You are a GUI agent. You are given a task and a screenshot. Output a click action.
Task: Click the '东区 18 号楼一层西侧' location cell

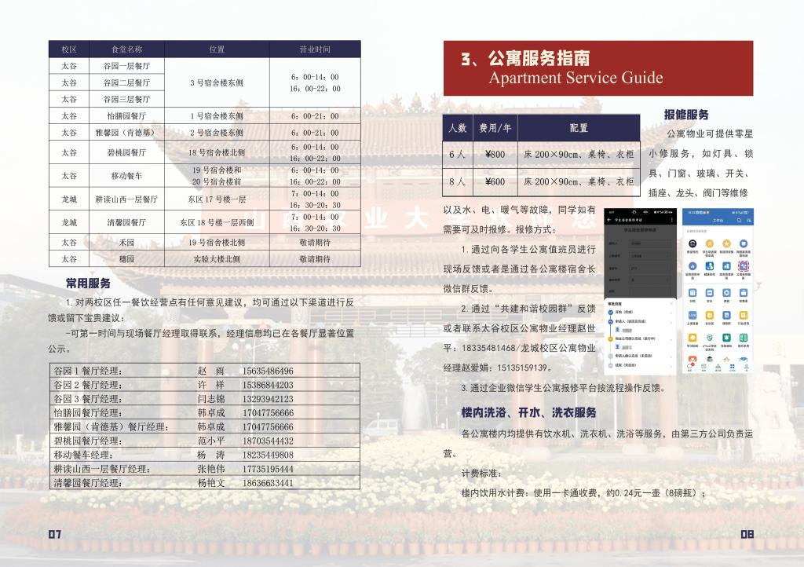tap(217, 222)
